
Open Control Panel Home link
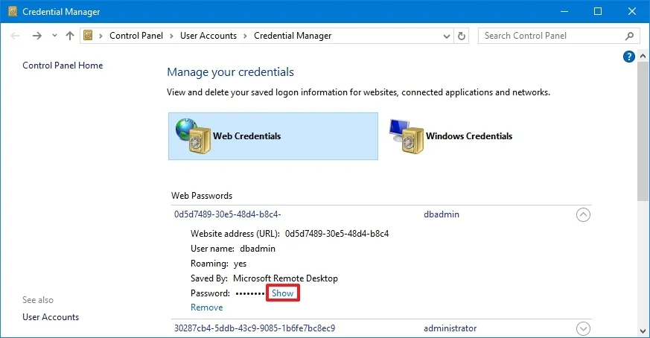[63, 65]
